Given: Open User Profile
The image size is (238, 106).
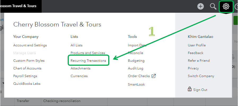Looking at the screenshot, I should coord(197,45).
